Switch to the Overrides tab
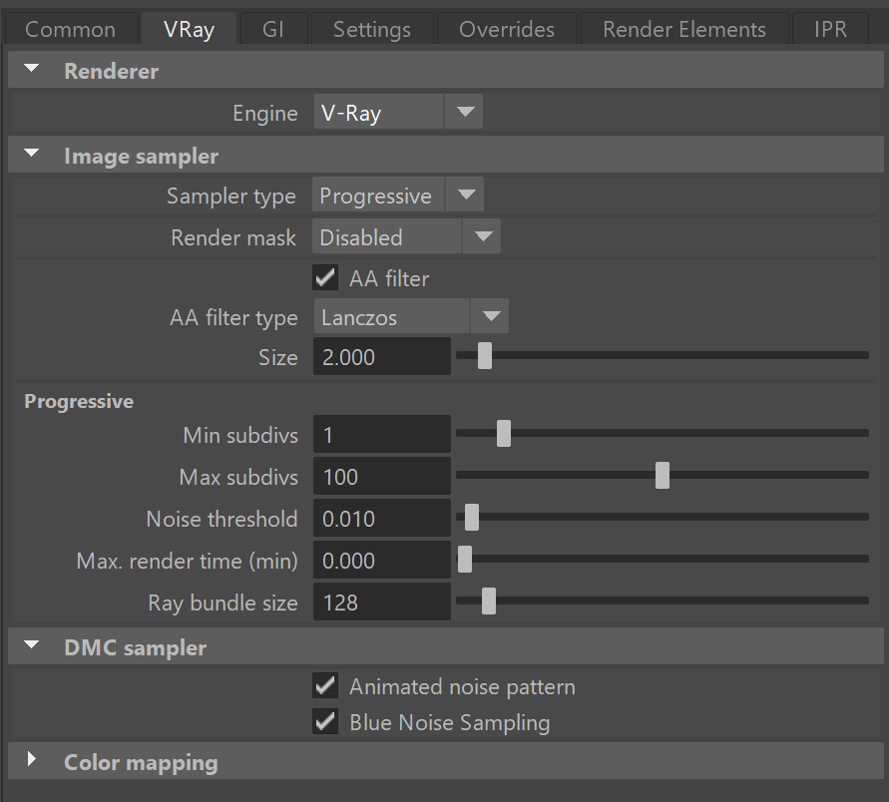889x802 pixels. tap(507, 29)
